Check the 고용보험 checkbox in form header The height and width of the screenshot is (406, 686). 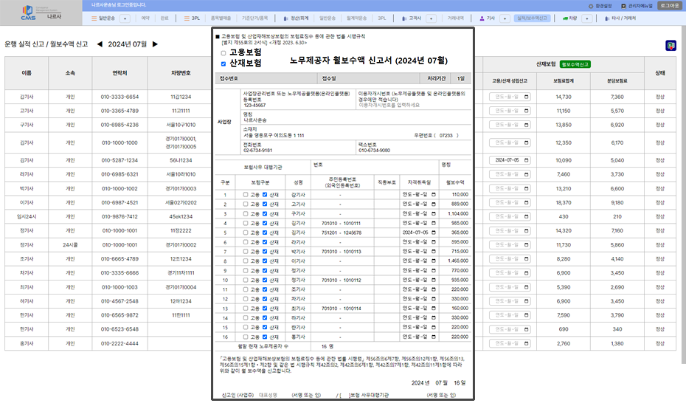point(224,53)
